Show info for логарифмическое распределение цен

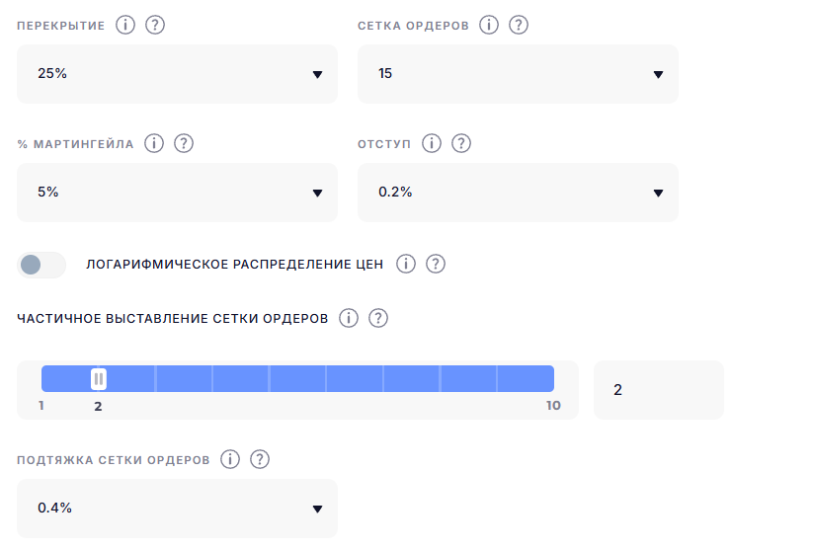406,264
